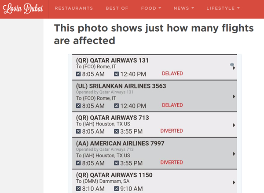Click arrival plane icon beside 12:40 PM Qatar 131
The image size is (264, 193).
[116, 74]
